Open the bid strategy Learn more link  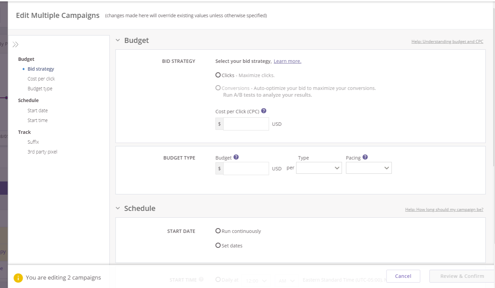[x=287, y=61]
